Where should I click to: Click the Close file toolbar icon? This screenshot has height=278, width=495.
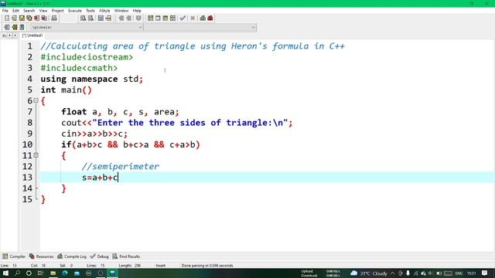(36, 19)
